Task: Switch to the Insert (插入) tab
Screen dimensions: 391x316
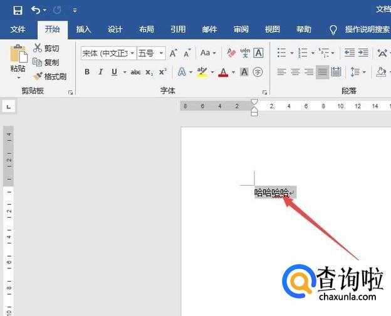Action: tap(83, 29)
